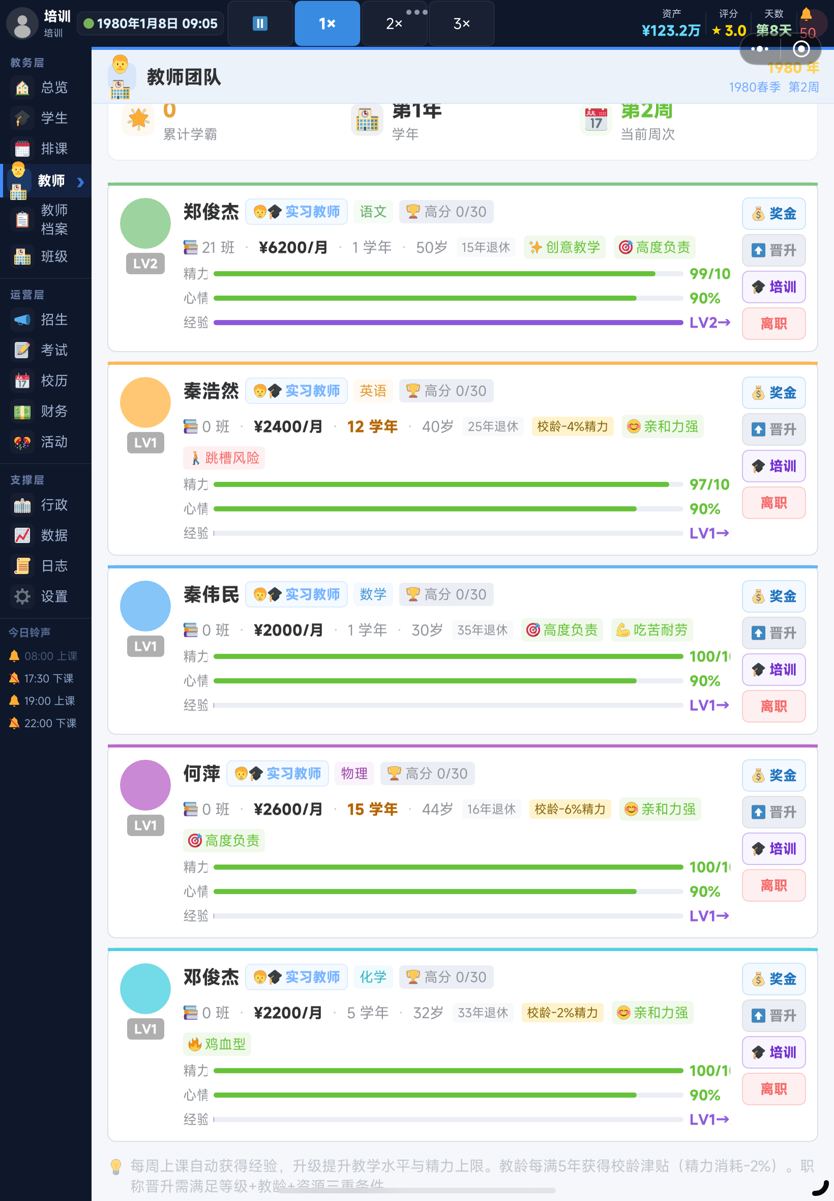Viewport: 834px width, 1201px height.
Task: Open the 招生 megaphone icon
Action: pyautogui.click(x=22, y=320)
